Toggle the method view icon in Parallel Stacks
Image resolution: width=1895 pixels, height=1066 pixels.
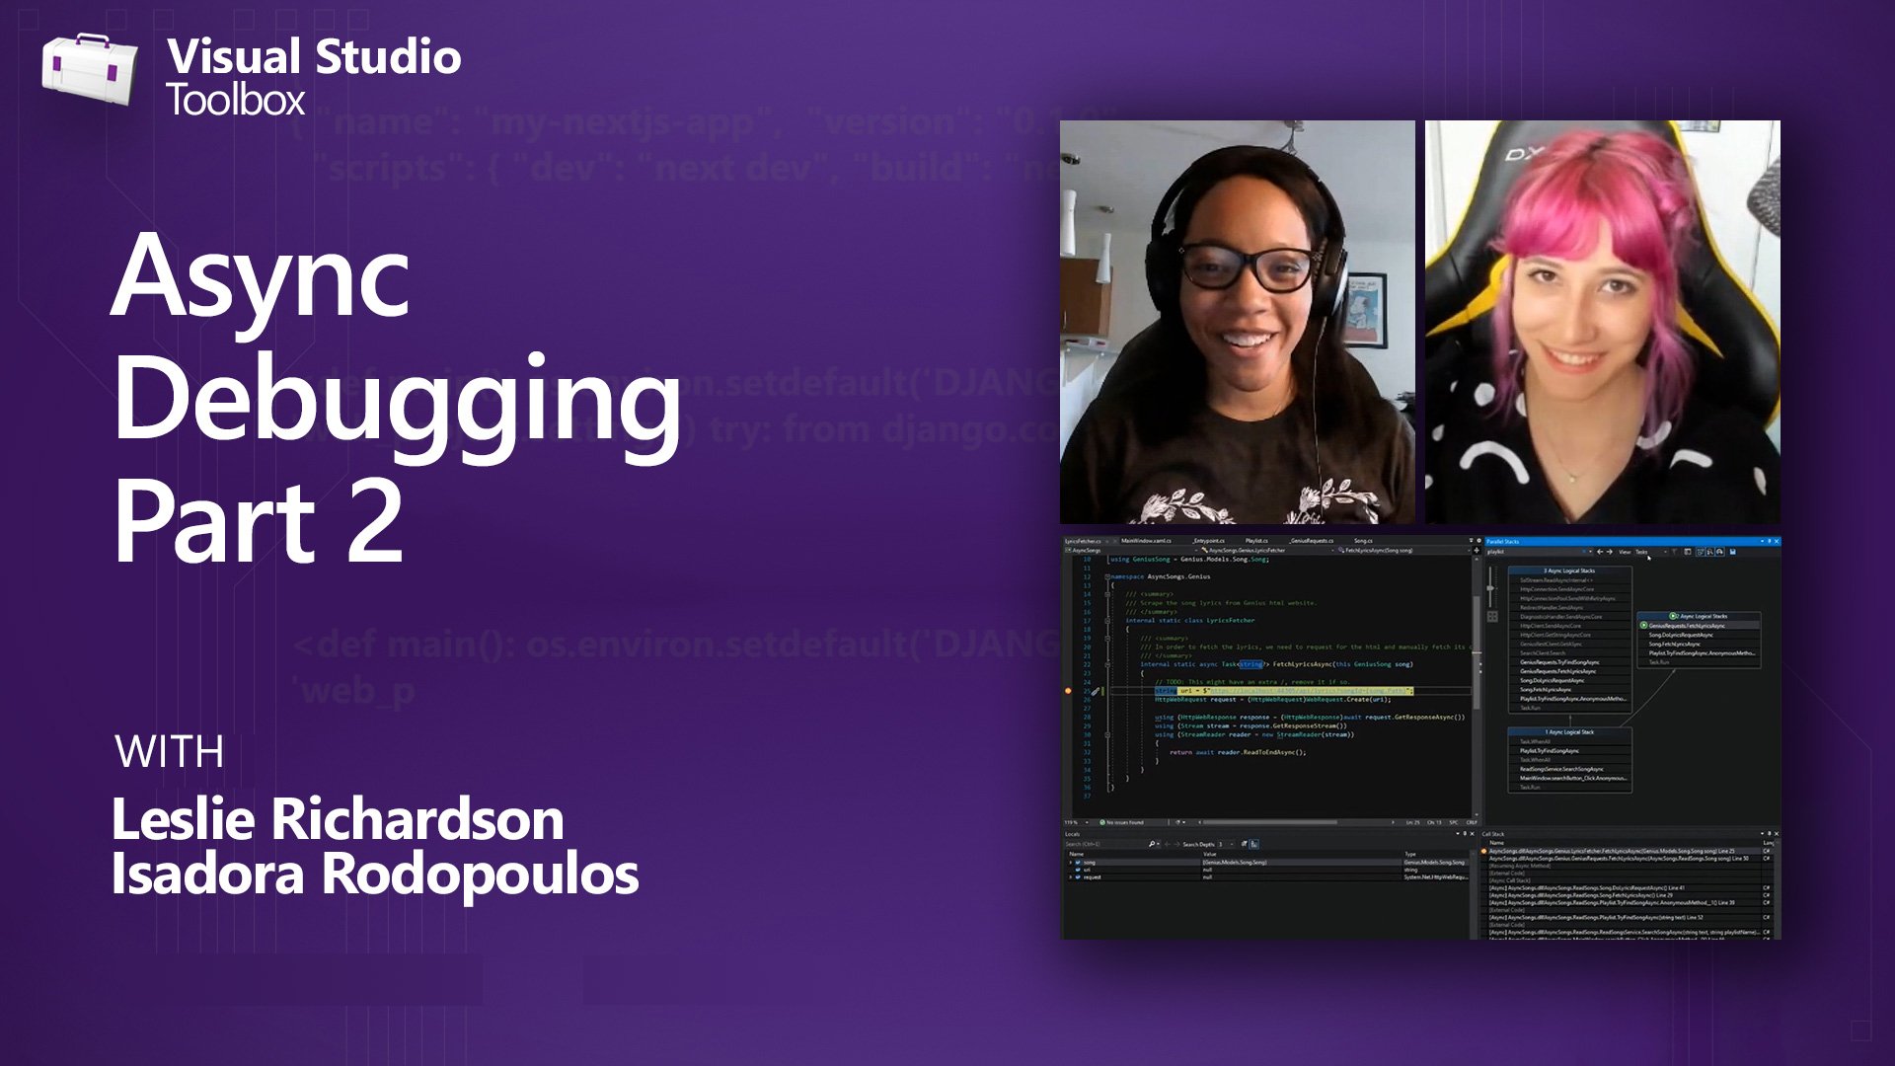[x=1701, y=552]
